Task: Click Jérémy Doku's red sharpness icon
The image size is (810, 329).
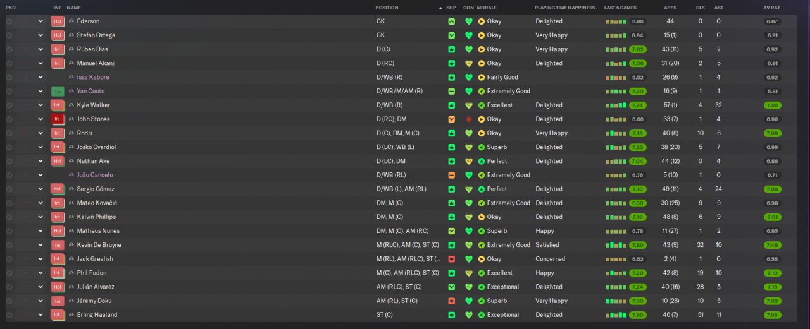Action: (451, 301)
